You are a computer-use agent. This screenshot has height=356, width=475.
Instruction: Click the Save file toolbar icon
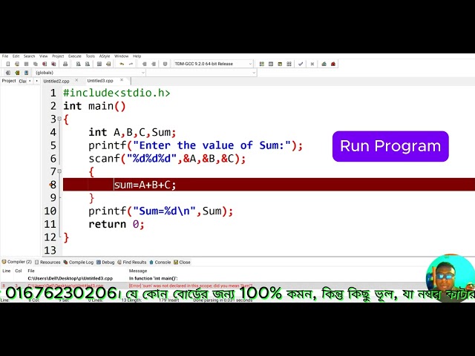[27, 64]
